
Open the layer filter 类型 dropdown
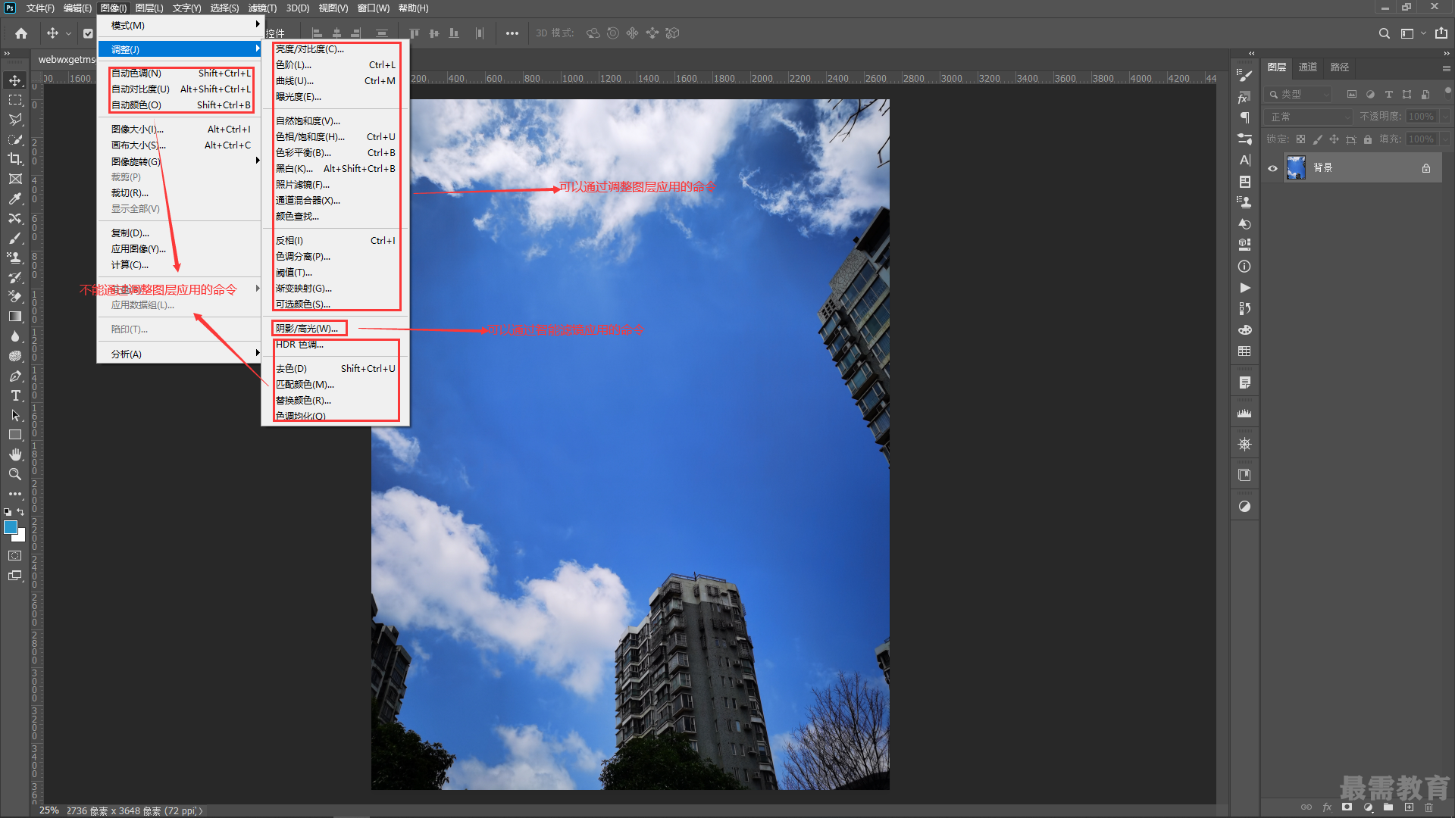[1297, 95]
